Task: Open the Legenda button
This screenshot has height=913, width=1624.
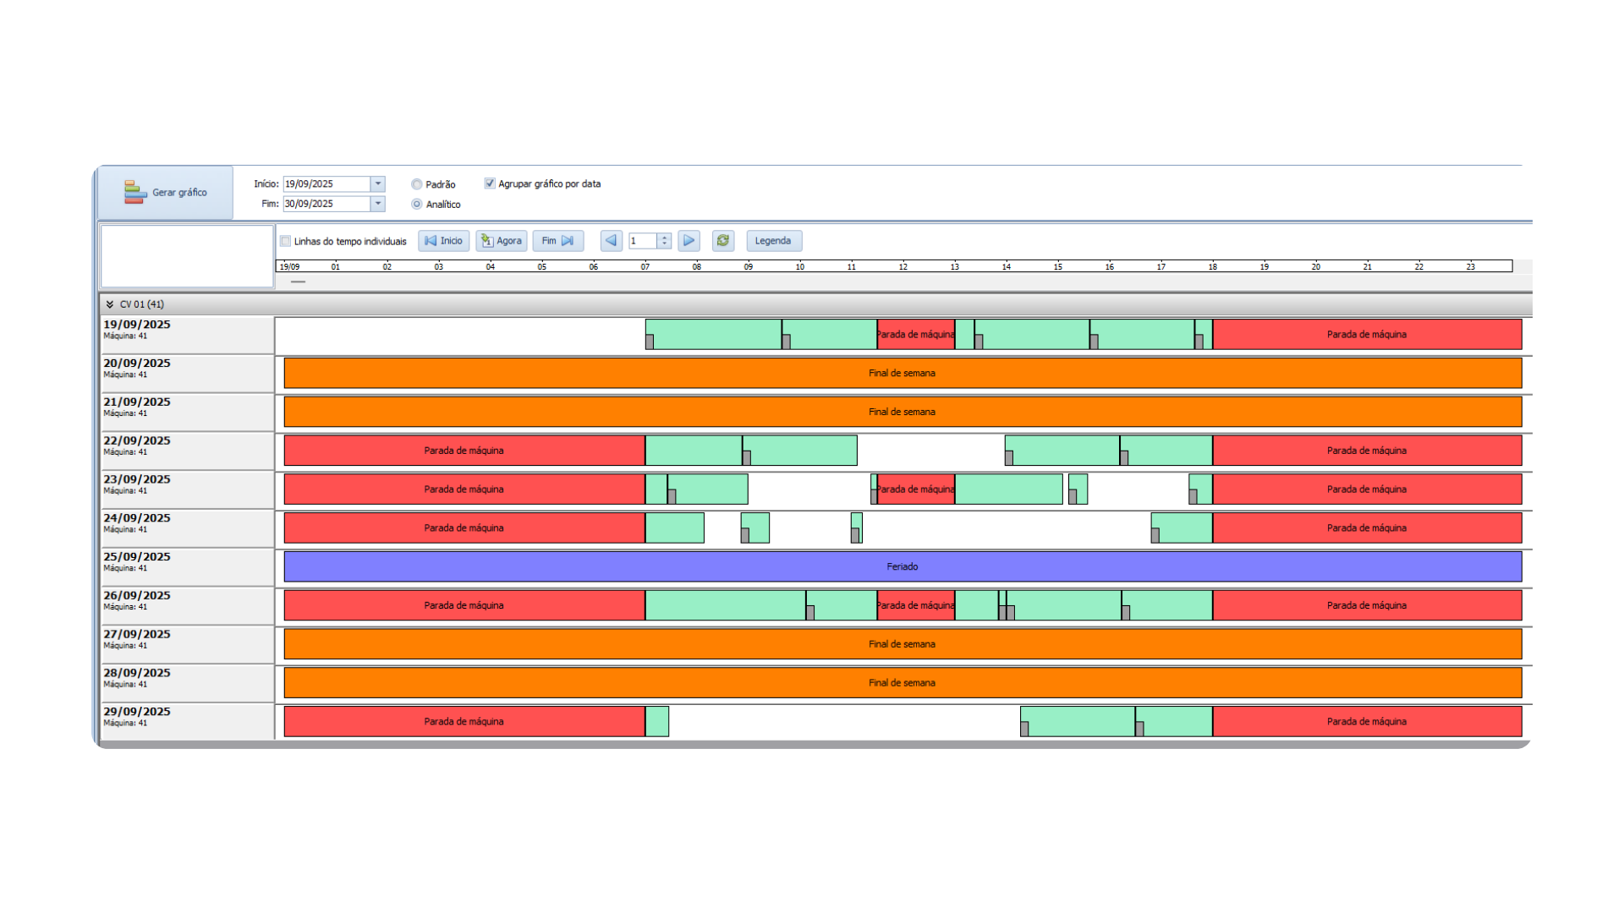Action: point(773,241)
